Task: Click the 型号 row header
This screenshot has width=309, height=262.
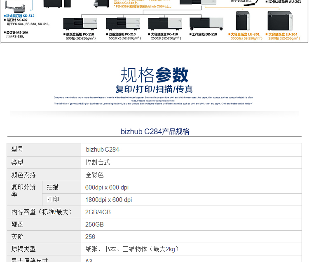Action: pyautogui.click(x=44, y=150)
